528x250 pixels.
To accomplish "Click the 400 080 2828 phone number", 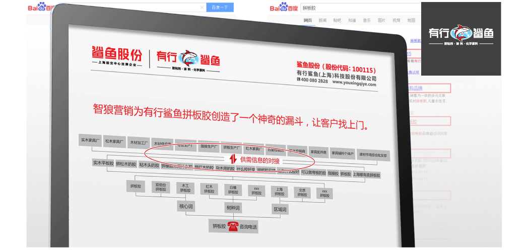I will click(x=314, y=81).
